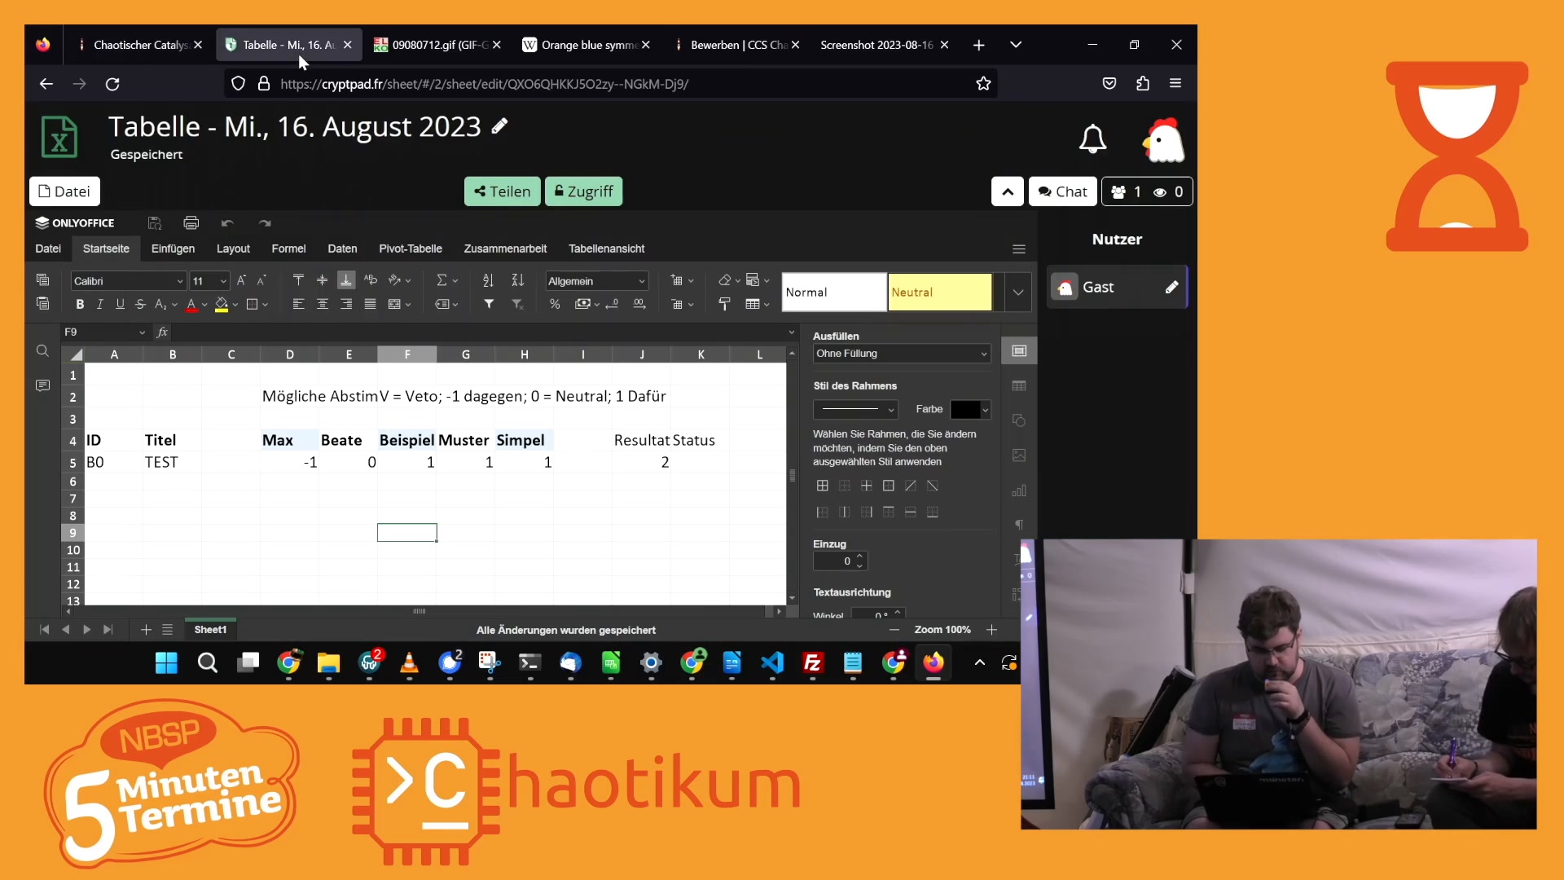This screenshot has width=1564, height=880.
Task: Increase the font size
Action: 242,280
